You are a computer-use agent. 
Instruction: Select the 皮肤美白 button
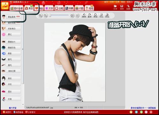(13, 28)
